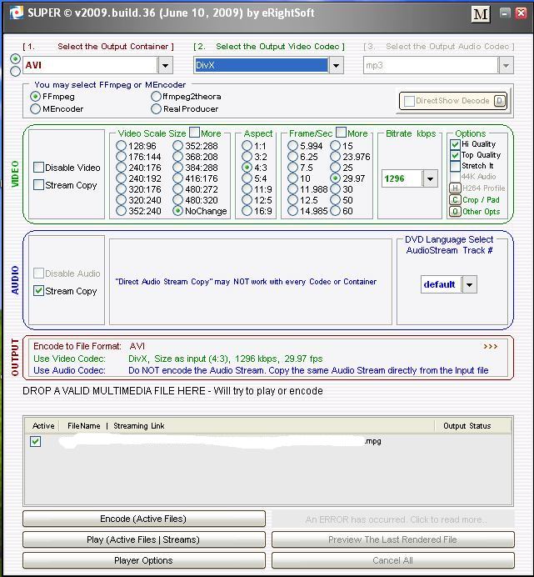Toggle Hi Quality option
The height and width of the screenshot is (577, 534).
(455, 144)
